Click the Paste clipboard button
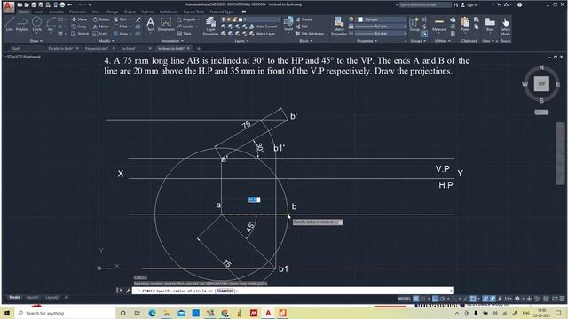The height and width of the screenshot is (319, 568). pyautogui.click(x=465, y=25)
